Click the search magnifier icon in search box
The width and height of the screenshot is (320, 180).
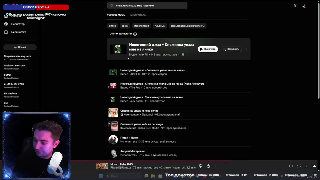click(x=112, y=5)
